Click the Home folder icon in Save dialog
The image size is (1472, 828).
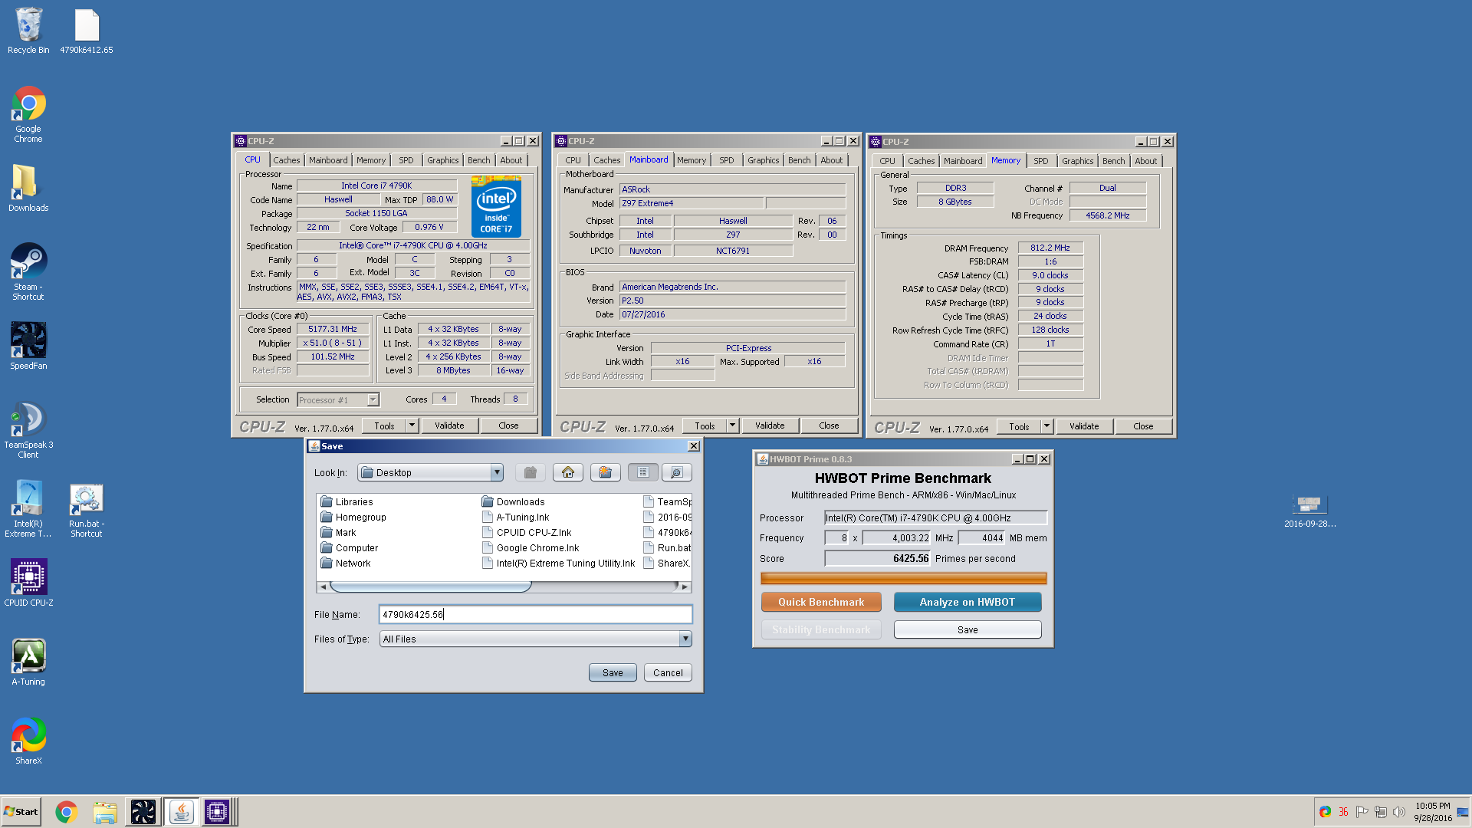[567, 472]
